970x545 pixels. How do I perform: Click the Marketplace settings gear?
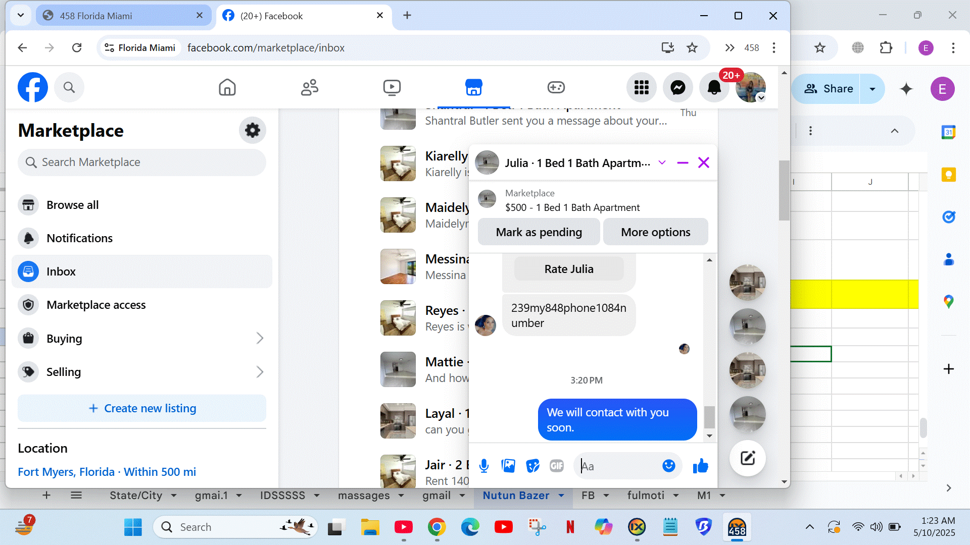coord(252,131)
